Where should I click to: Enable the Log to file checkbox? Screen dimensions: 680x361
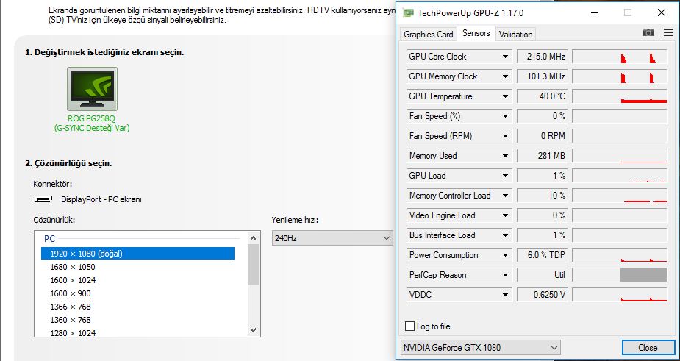click(409, 326)
